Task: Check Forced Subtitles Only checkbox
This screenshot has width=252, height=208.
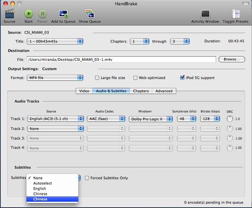Action: coord(87,178)
